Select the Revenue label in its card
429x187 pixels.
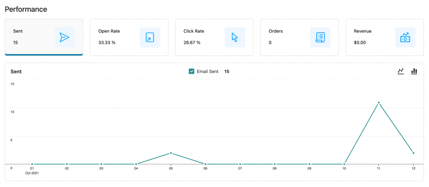point(363,31)
